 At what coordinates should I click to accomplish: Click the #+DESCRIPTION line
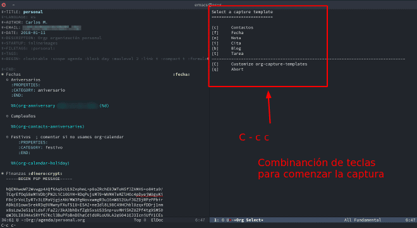click(51, 38)
